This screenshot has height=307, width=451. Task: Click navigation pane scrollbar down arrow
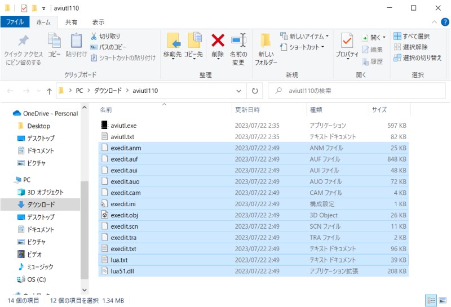click(85, 290)
